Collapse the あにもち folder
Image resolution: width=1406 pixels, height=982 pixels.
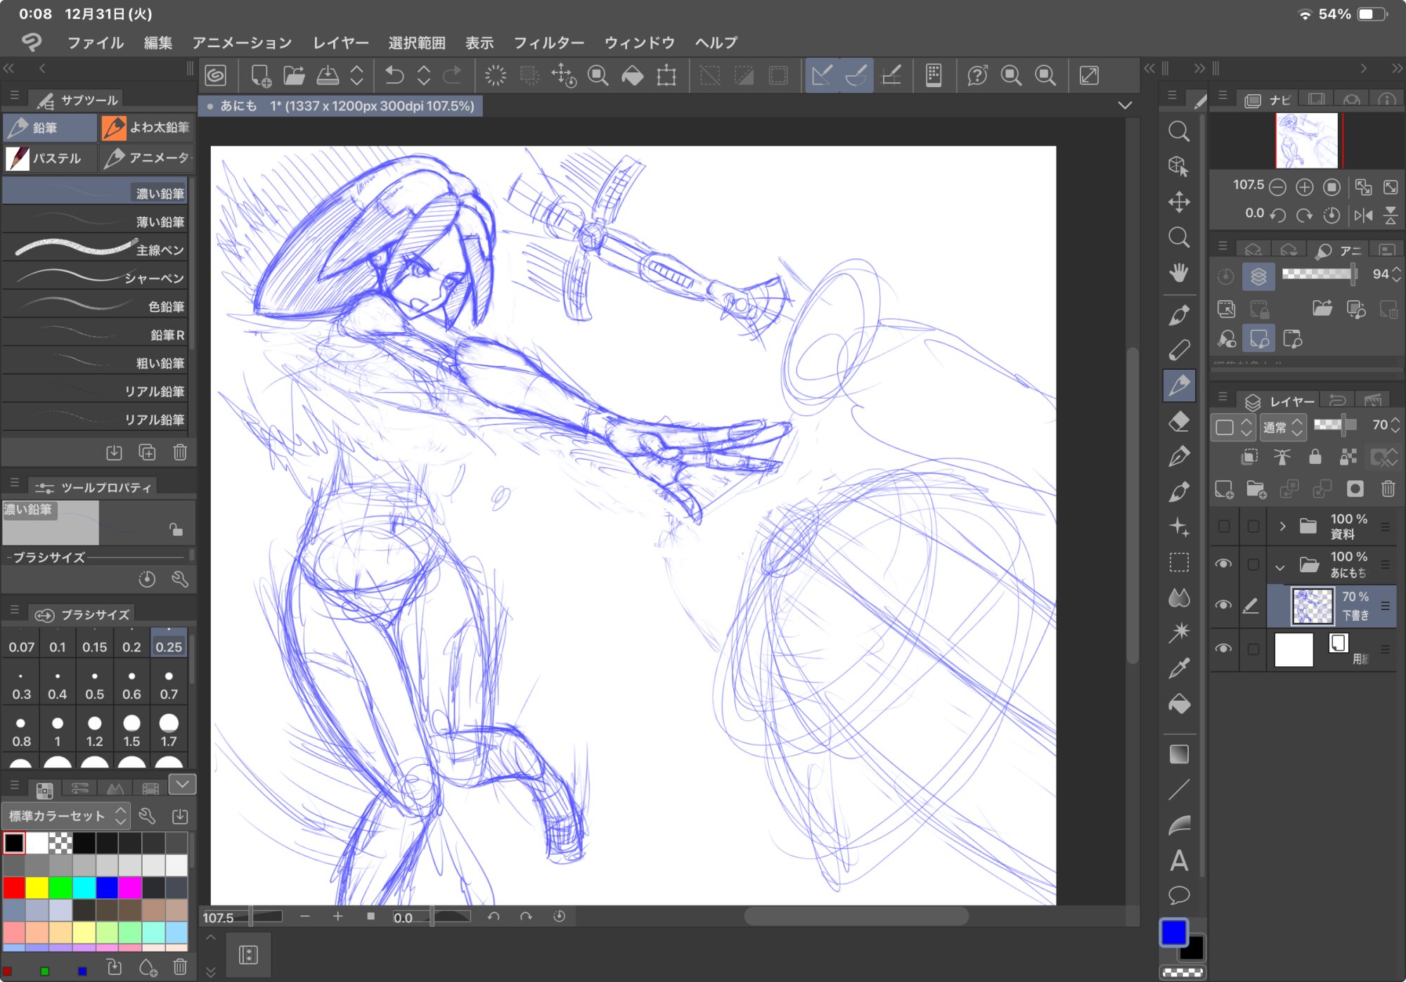[1279, 567]
